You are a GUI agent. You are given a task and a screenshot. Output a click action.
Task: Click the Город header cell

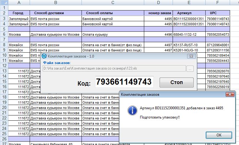tap(19, 13)
